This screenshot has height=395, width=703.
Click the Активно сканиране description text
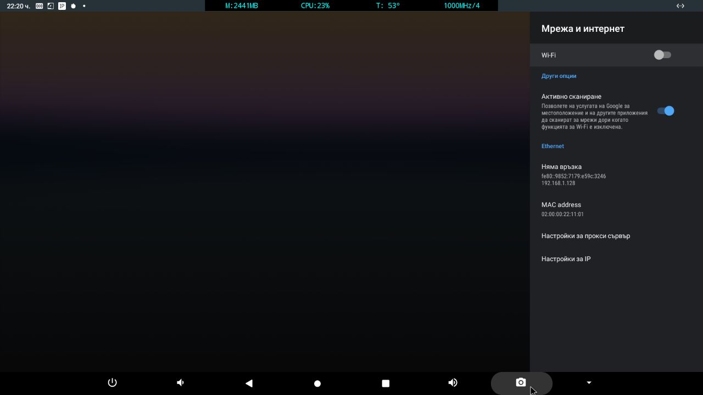[594, 116]
